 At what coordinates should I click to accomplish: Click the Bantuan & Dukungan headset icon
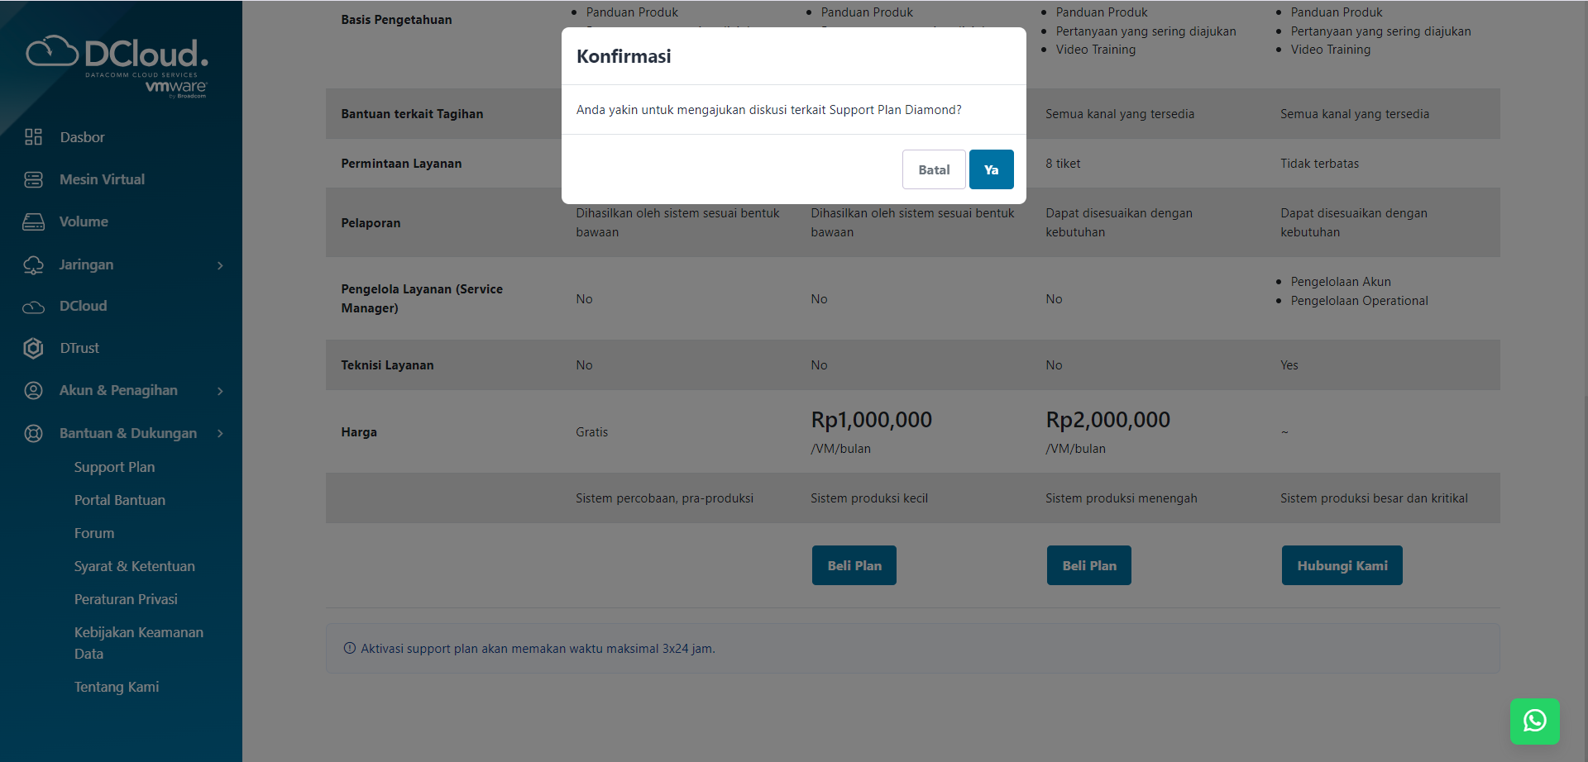(33, 433)
